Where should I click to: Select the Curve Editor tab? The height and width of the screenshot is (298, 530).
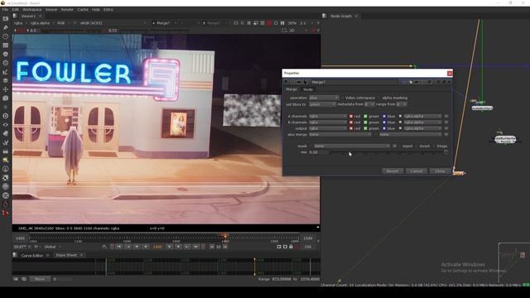(32, 256)
